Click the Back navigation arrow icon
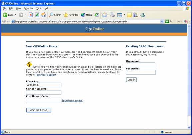Screen dimensions: 192x135 tap(5, 15)
